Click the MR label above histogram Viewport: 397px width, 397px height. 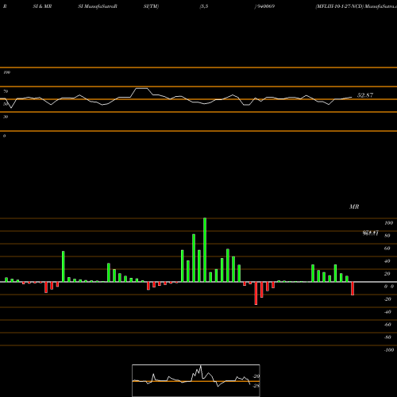point(354,206)
